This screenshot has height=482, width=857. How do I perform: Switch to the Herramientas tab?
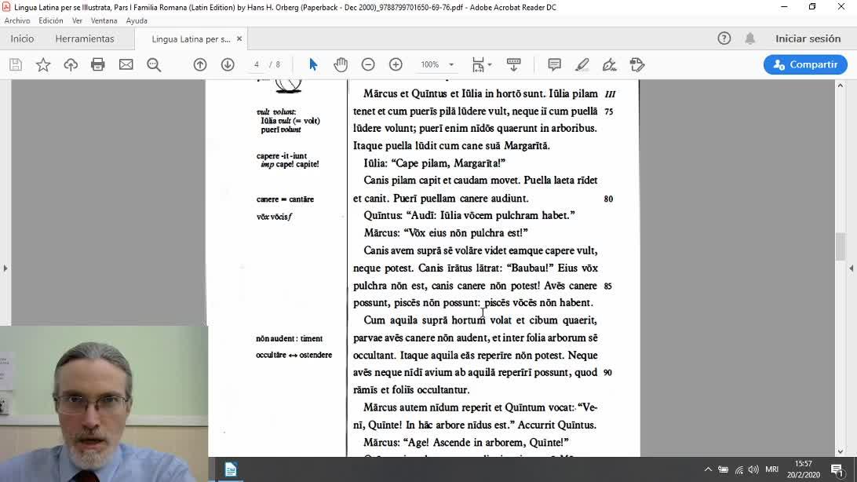coord(85,38)
